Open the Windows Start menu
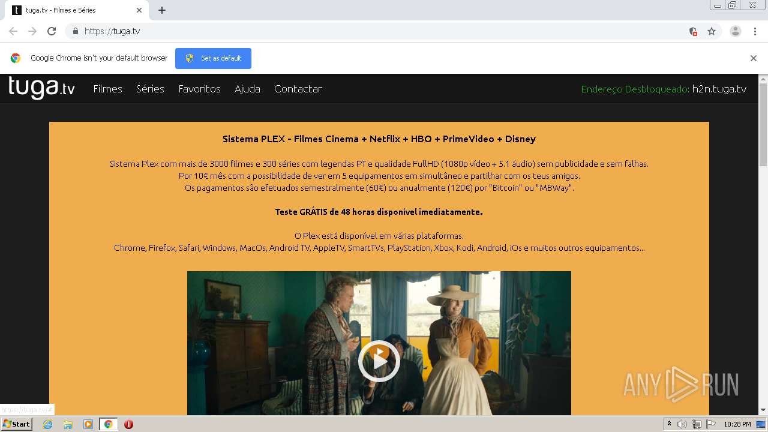Viewport: 768px width, 432px height. click(x=17, y=424)
